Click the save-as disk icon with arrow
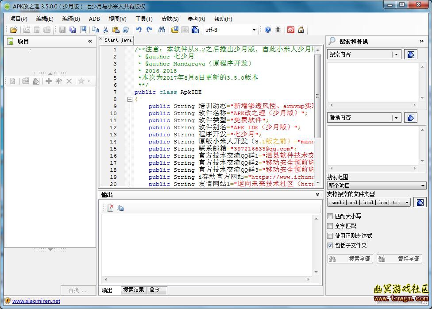 (x=83, y=30)
